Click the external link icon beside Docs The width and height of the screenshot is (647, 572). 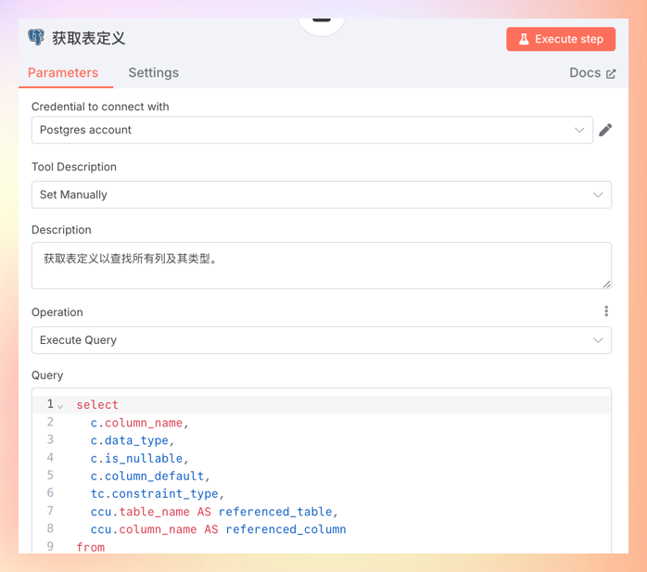tap(611, 74)
